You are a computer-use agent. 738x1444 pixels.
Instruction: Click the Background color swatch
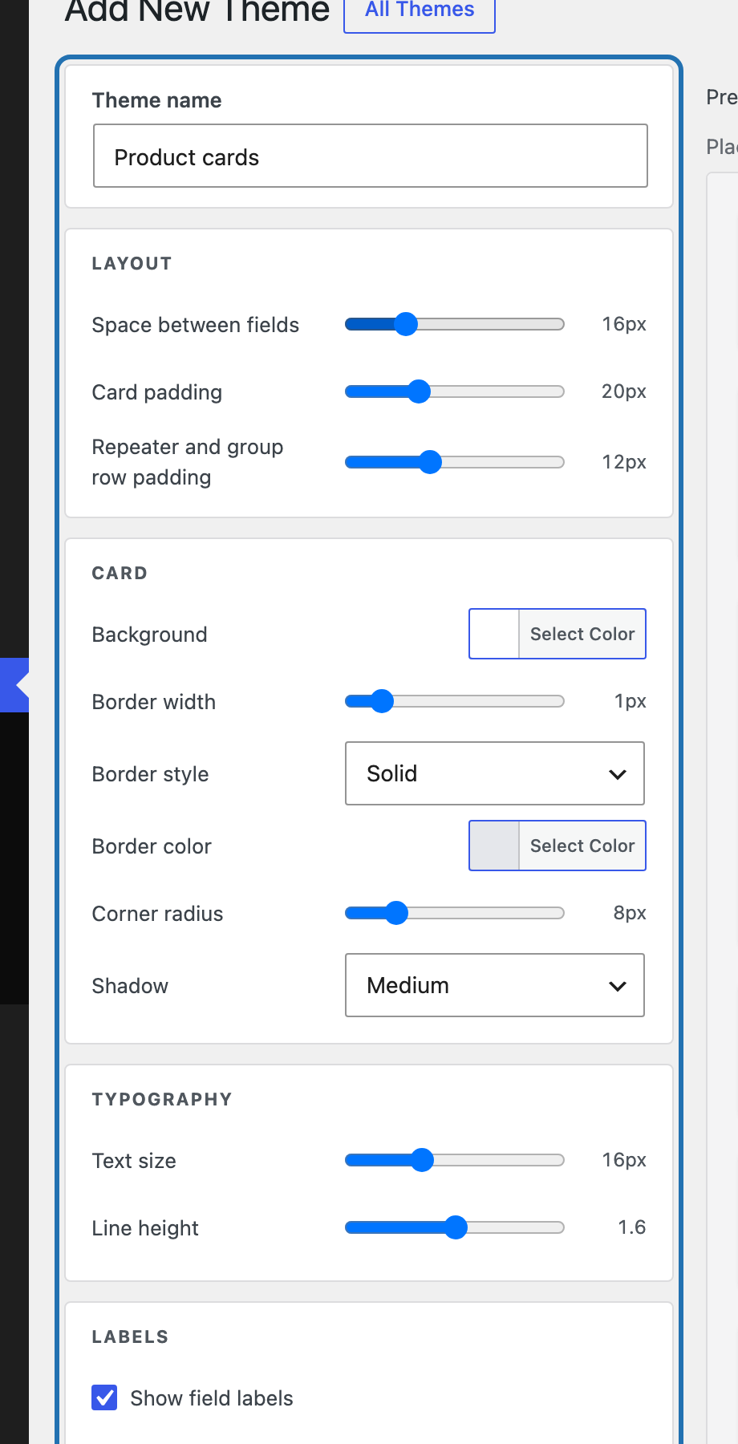[x=494, y=634]
